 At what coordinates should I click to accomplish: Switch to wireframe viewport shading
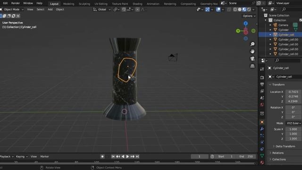(235, 9)
